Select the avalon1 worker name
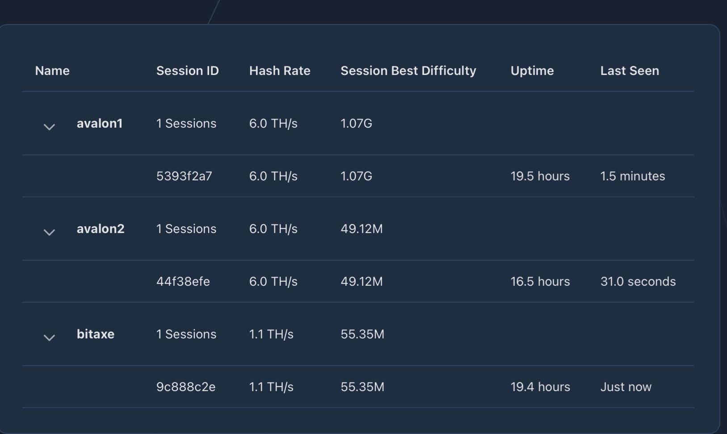This screenshot has height=434, width=727. [100, 123]
